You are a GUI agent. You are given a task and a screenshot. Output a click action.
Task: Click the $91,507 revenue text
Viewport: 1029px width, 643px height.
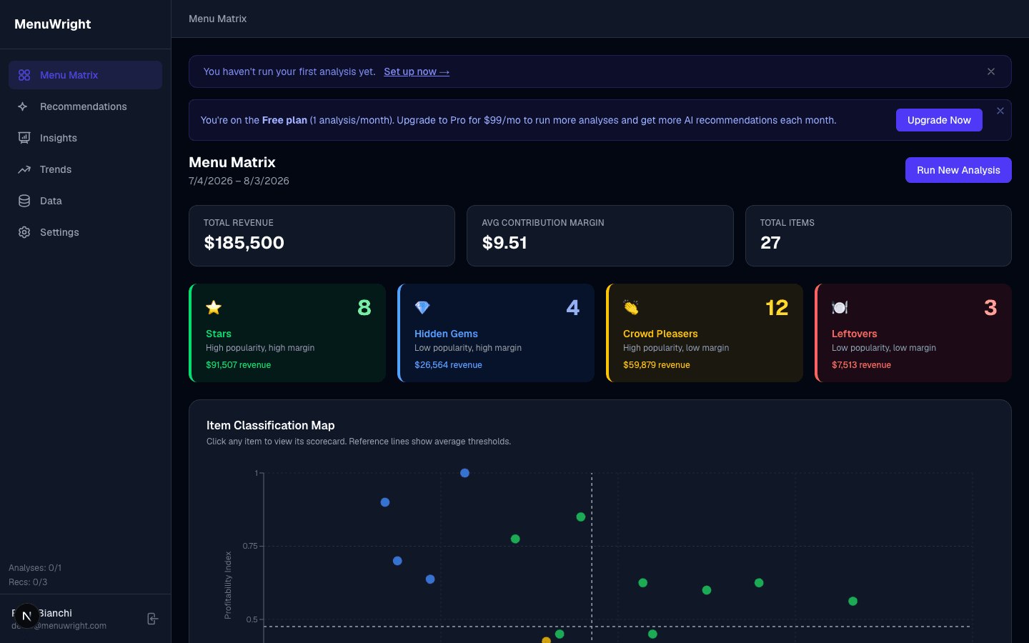point(239,365)
